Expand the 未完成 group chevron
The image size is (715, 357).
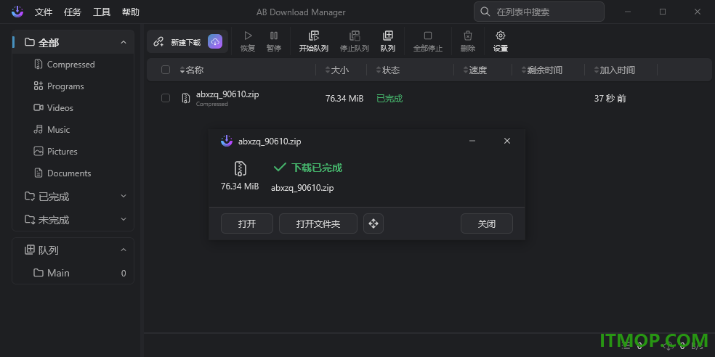(123, 219)
